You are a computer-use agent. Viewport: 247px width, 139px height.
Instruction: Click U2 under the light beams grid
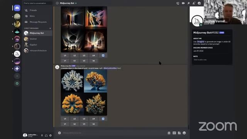click(74, 56)
